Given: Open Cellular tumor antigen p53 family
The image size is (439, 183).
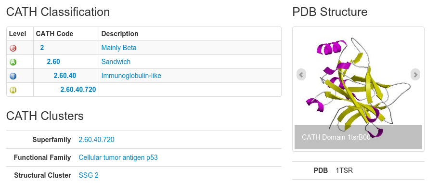Looking at the screenshot, I should click(x=118, y=157).
